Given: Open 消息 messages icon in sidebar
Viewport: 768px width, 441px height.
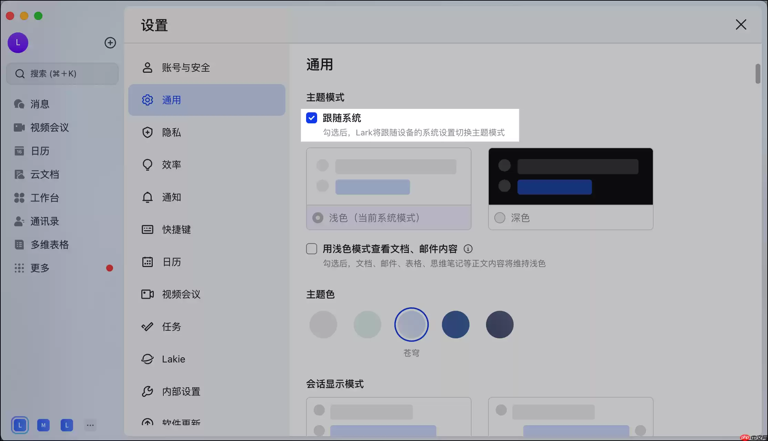Looking at the screenshot, I should (19, 104).
